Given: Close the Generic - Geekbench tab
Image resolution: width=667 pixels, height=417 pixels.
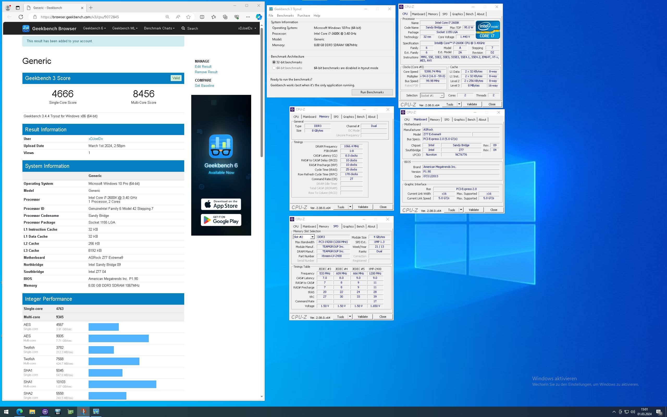Looking at the screenshot, I should click(82, 8).
